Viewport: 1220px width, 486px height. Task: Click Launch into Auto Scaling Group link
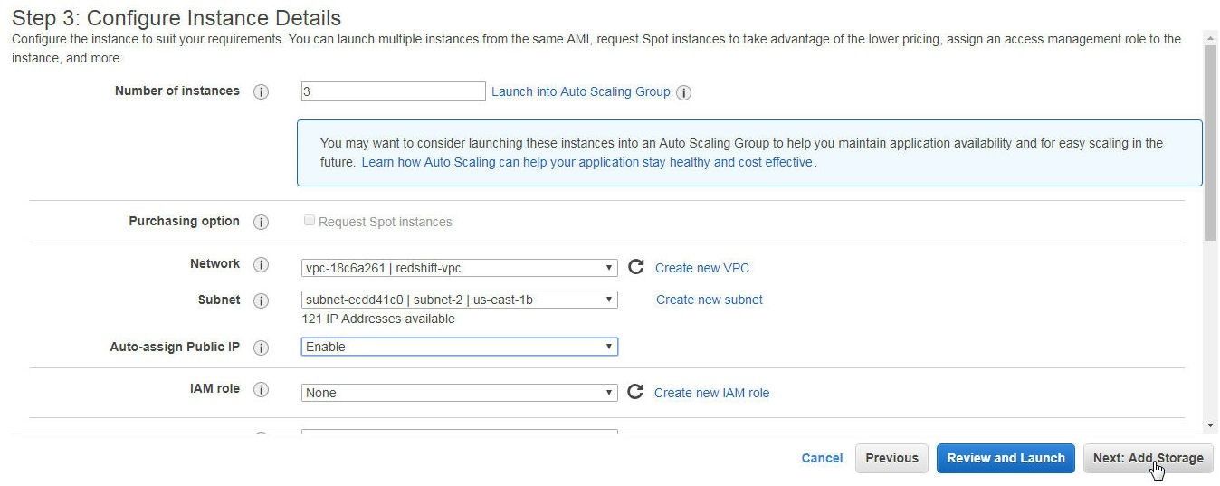pyautogui.click(x=581, y=91)
